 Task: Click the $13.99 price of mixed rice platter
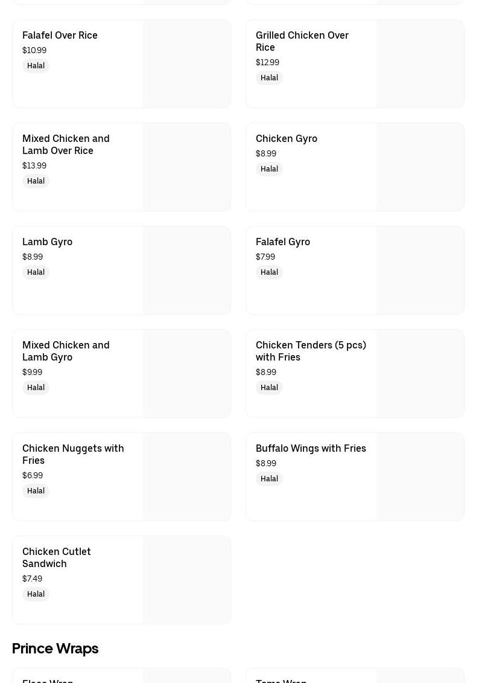34,165
